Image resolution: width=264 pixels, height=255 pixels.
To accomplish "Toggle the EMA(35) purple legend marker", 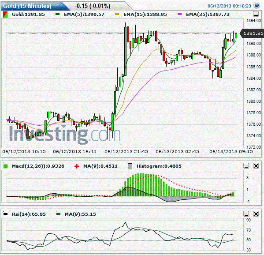I will [x=179, y=14].
